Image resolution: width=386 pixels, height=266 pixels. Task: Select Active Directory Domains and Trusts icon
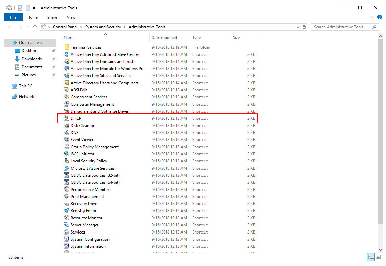pos(66,62)
